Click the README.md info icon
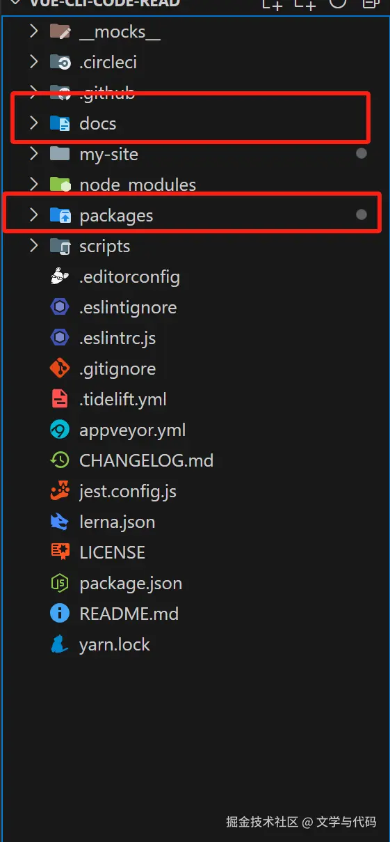 60,614
